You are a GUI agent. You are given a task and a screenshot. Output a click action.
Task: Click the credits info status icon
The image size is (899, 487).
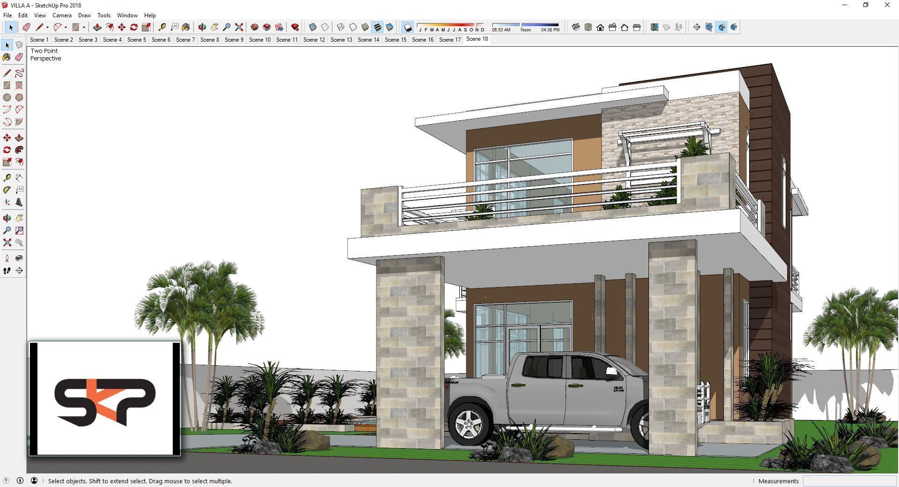click(20, 481)
